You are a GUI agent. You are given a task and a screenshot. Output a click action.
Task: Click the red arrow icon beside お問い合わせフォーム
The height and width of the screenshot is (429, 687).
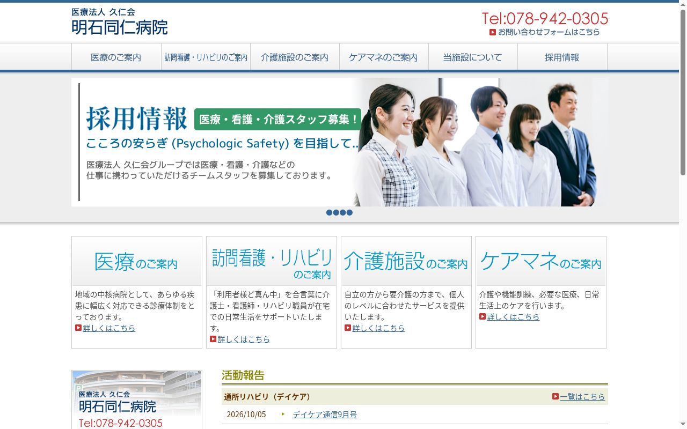493,32
